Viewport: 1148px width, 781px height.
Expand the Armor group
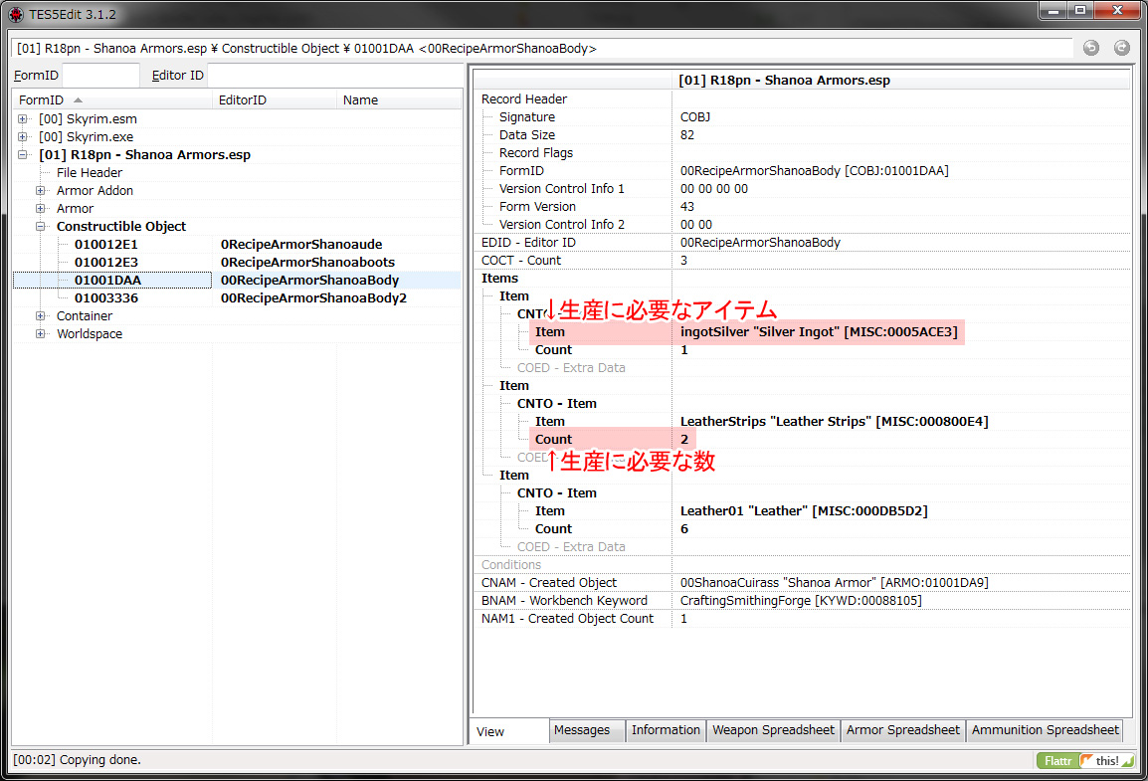41,209
